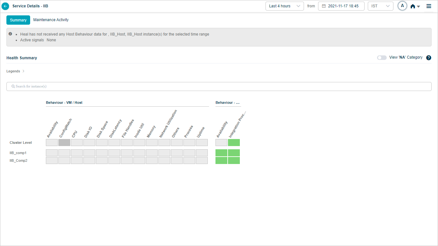This screenshot has width=438, height=246.
Task: Click the Health Summary help icon
Action: pyautogui.click(x=429, y=58)
